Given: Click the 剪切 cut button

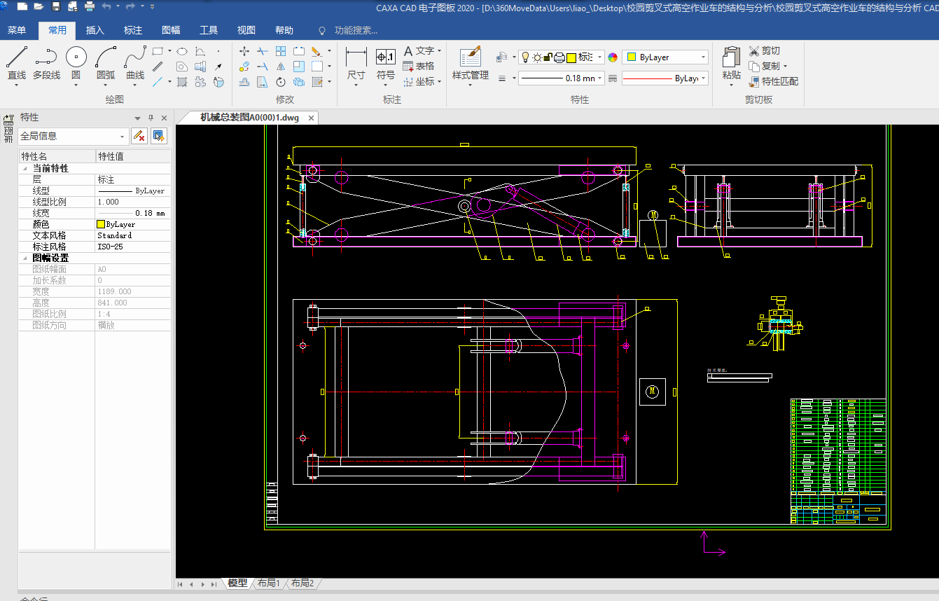Looking at the screenshot, I should pyautogui.click(x=764, y=51).
